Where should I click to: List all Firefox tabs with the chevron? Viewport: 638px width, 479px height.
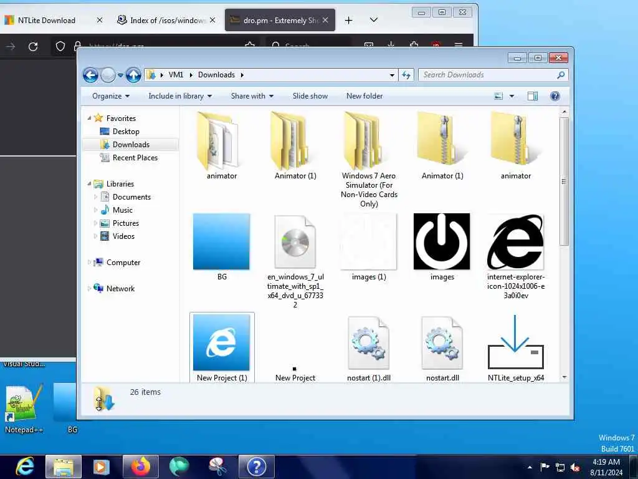(x=374, y=20)
